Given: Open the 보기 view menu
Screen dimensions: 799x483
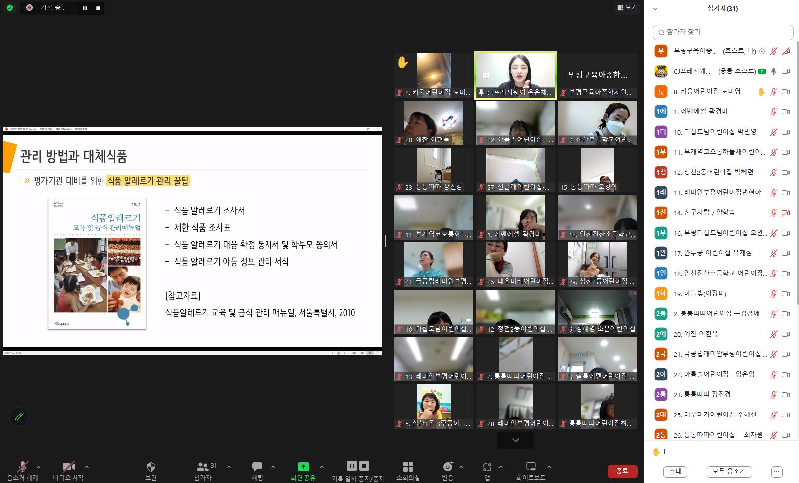Looking at the screenshot, I should pos(627,7).
